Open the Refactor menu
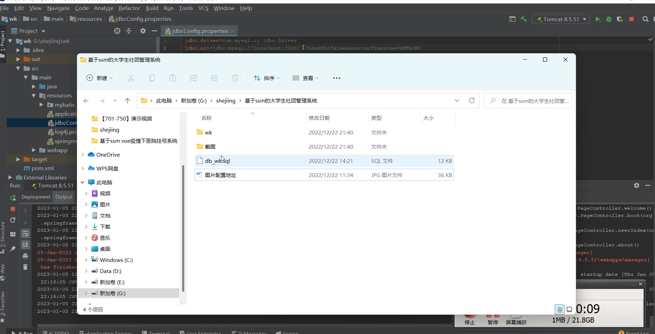This screenshot has width=655, height=334. click(x=129, y=8)
